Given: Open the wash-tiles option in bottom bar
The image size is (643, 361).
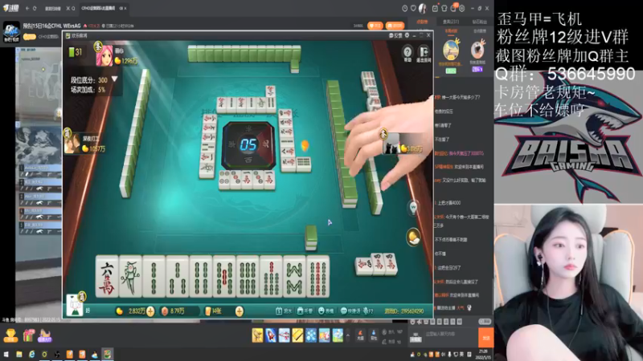Looking at the screenshot, I should pyautogui.click(x=284, y=311).
